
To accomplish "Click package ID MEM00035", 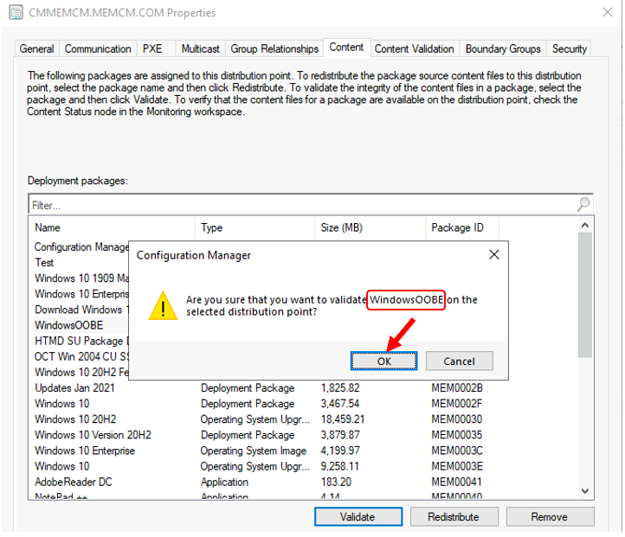I will tap(457, 435).
